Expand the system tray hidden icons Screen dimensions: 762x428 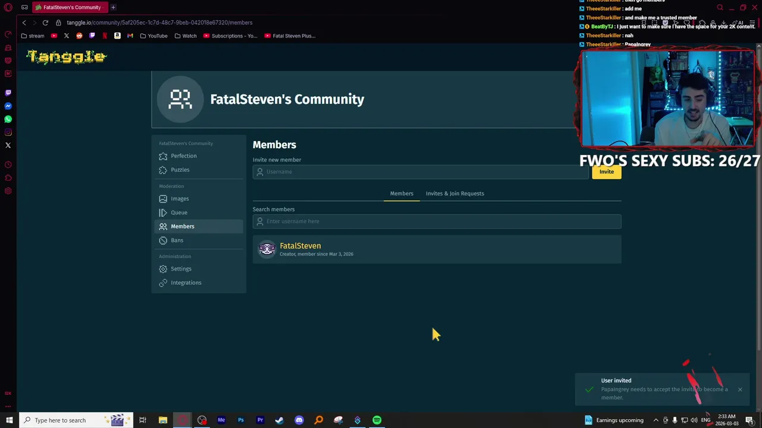click(x=656, y=420)
